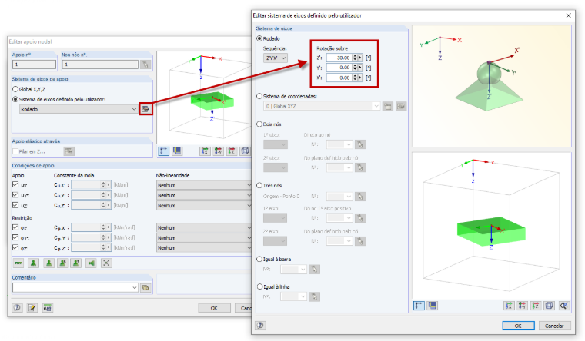Click Cancelar in axis system dialog

tap(554, 326)
